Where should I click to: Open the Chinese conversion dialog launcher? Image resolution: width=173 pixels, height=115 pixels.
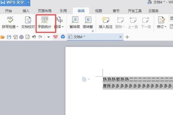93,31
